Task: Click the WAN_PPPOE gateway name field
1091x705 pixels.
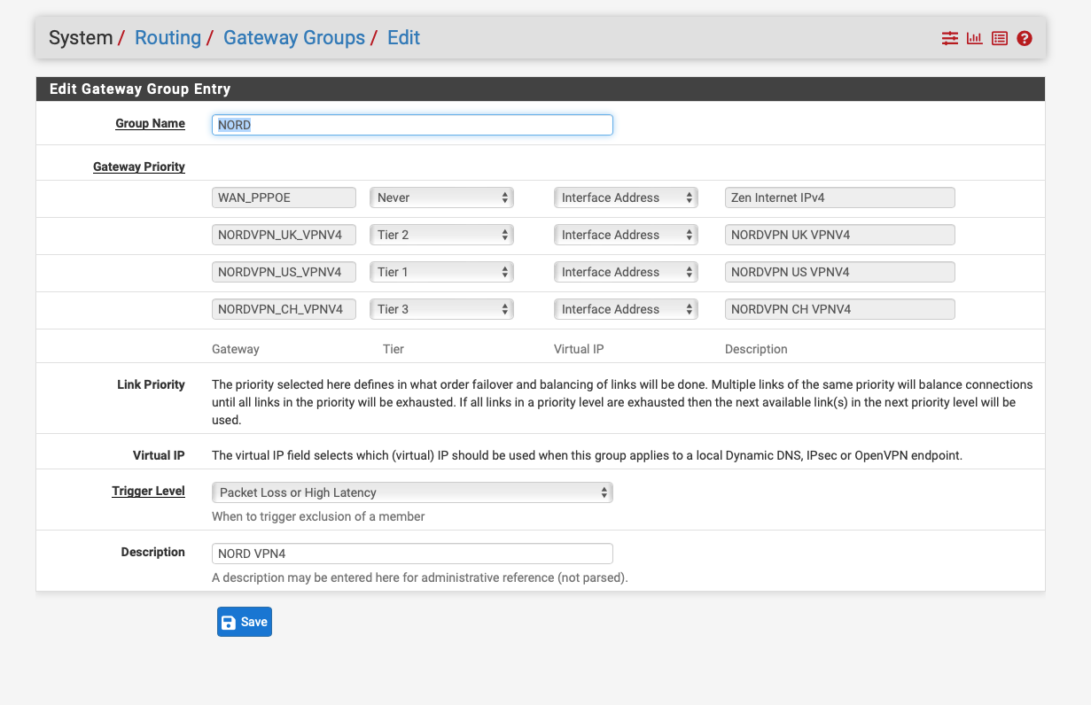Action: coord(284,198)
